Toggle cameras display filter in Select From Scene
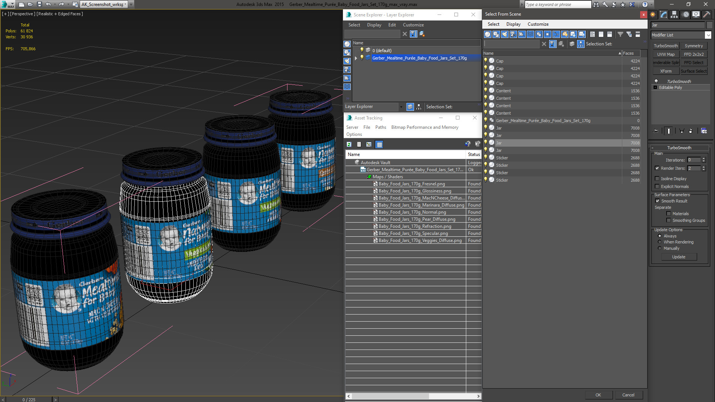Image resolution: width=715 pixels, height=402 pixels. 513,34
